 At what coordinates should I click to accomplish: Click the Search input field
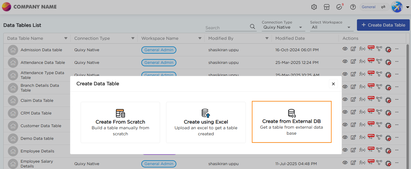(x=227, y=28)
